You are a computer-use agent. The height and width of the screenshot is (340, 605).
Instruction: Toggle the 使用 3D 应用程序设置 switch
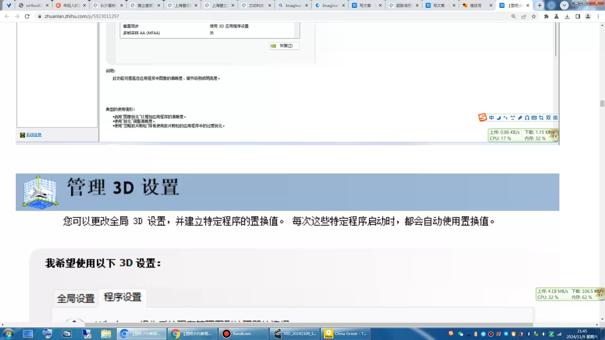[230, 26]
